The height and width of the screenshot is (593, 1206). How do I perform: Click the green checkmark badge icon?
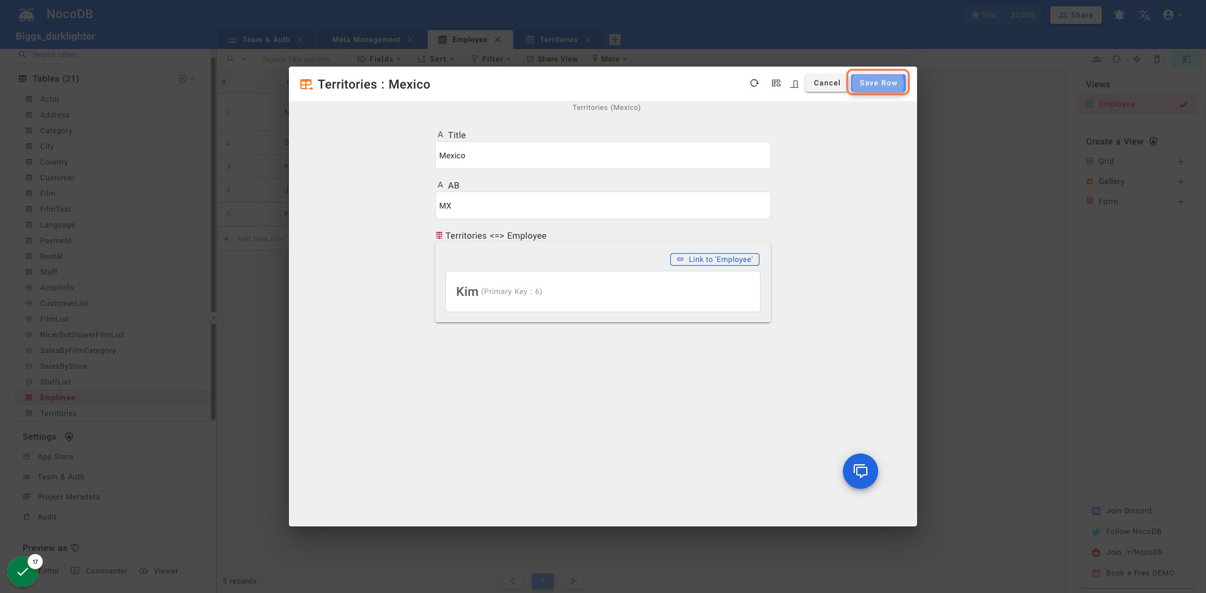(23, 572)
